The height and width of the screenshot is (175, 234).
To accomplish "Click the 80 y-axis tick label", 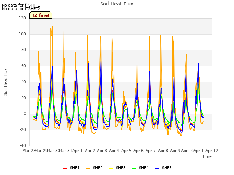I will click(23, 50).
